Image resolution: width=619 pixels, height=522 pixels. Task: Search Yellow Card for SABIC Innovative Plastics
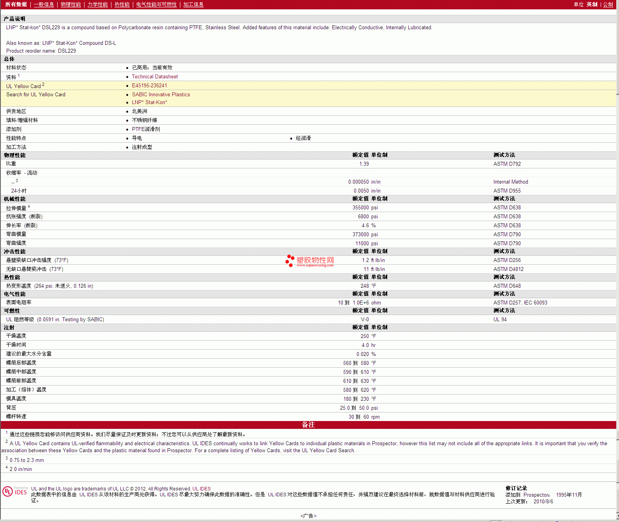pos(161,95)
